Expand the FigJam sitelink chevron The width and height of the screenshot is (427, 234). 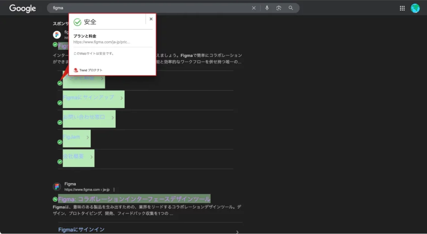(88, 137)
